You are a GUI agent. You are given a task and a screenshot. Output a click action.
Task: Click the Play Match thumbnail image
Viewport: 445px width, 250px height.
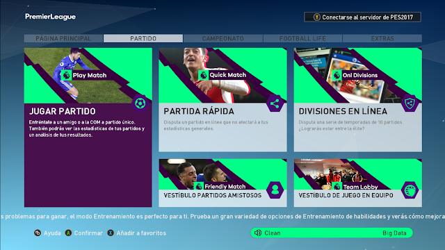(x=88, y=76)
